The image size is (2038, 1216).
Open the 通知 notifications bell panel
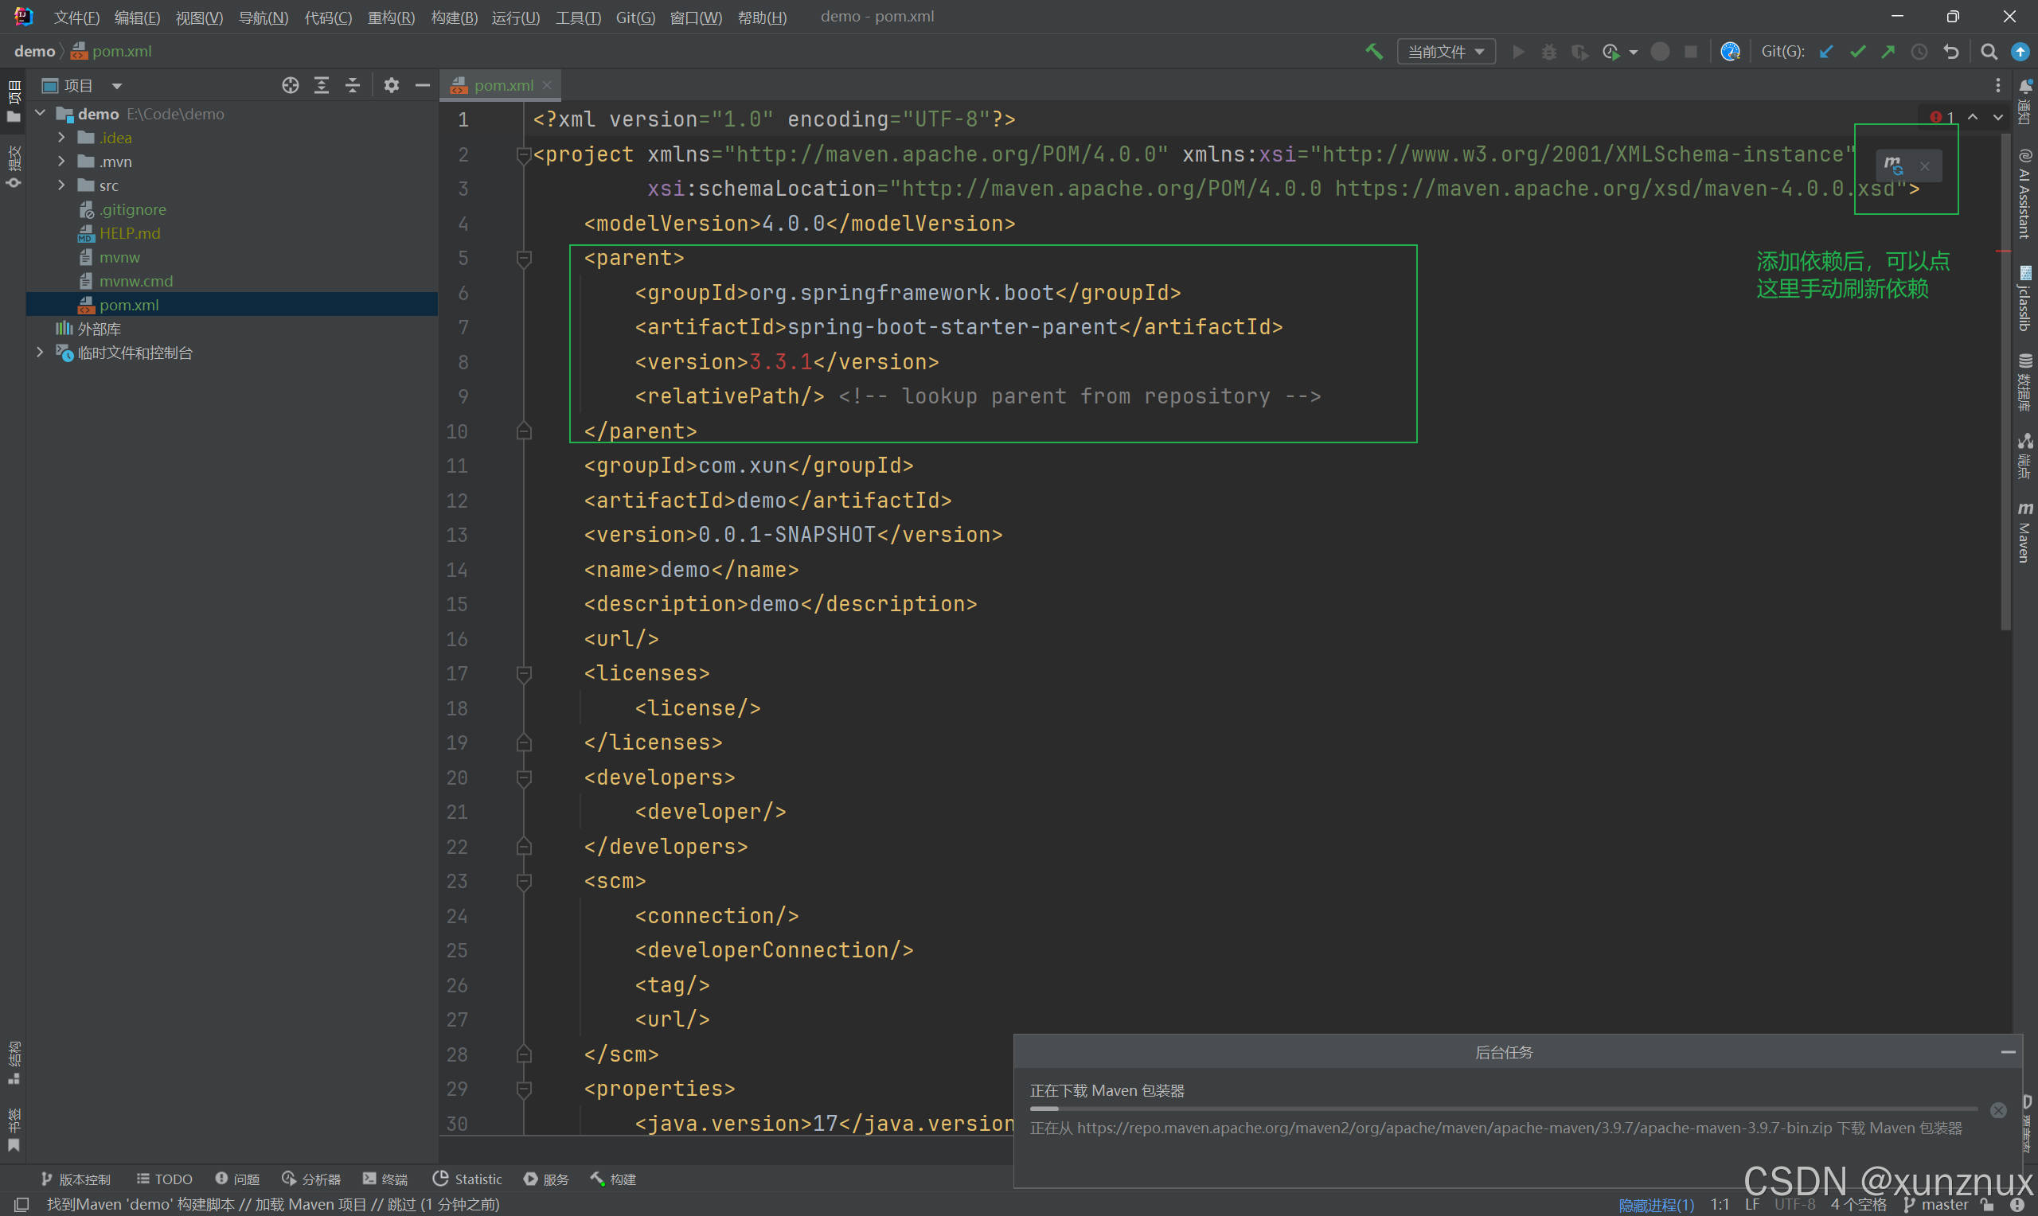point(2026,103)
